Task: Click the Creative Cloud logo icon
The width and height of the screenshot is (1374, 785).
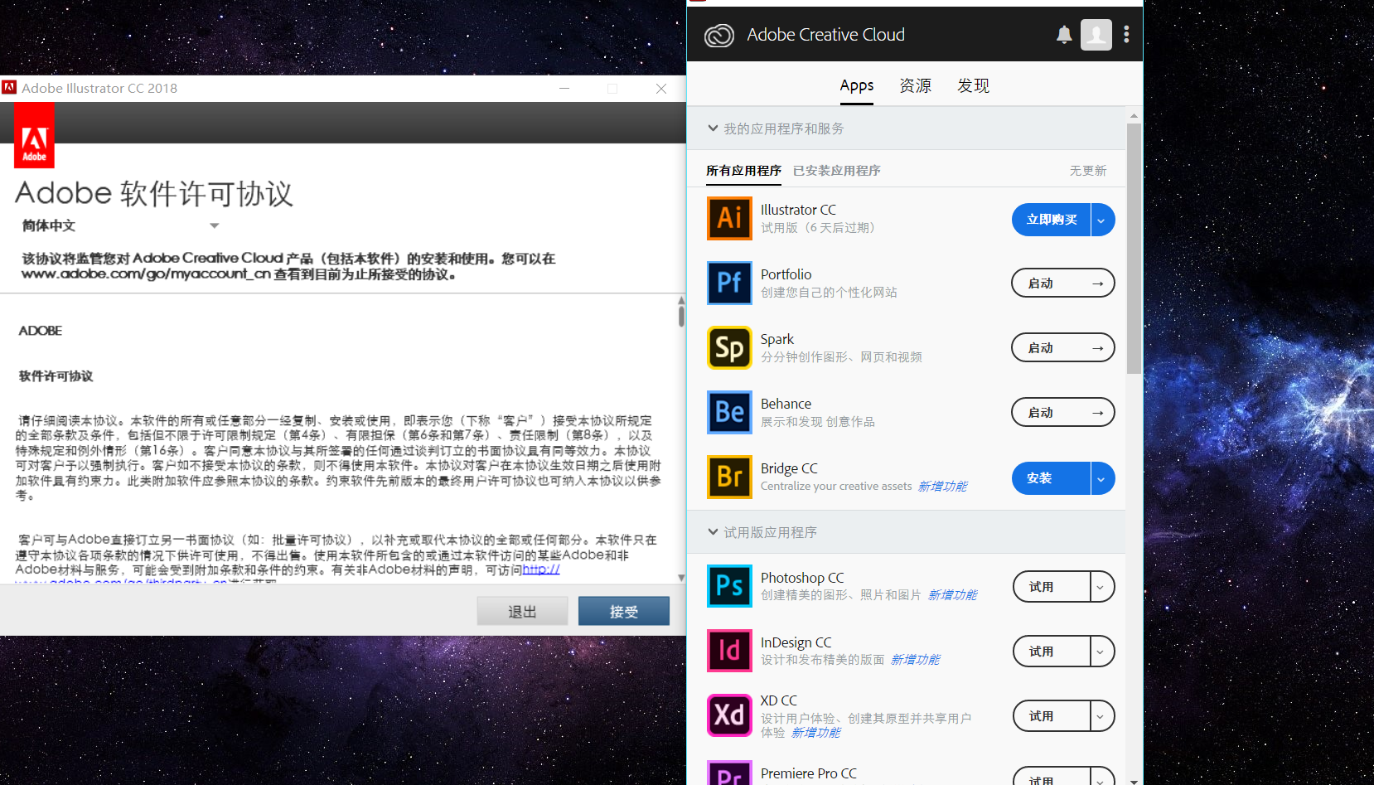Action: point(719,35)
